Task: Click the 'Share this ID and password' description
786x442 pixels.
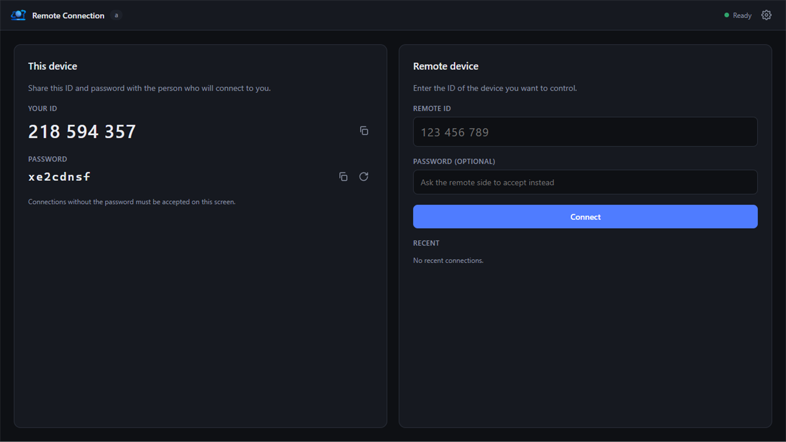Action: [x=149, y=88]
